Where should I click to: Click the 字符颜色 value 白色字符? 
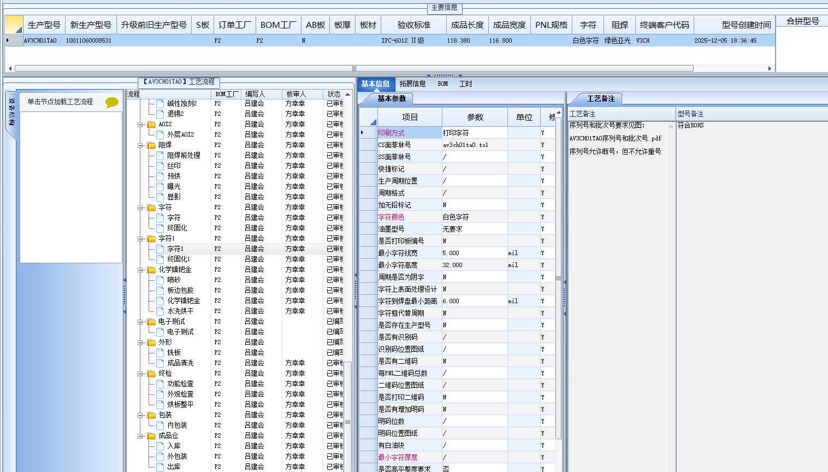(475, 217)
